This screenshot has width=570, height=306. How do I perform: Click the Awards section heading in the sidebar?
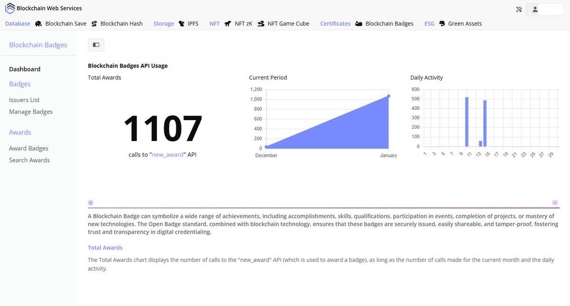(x=20, y=132)
